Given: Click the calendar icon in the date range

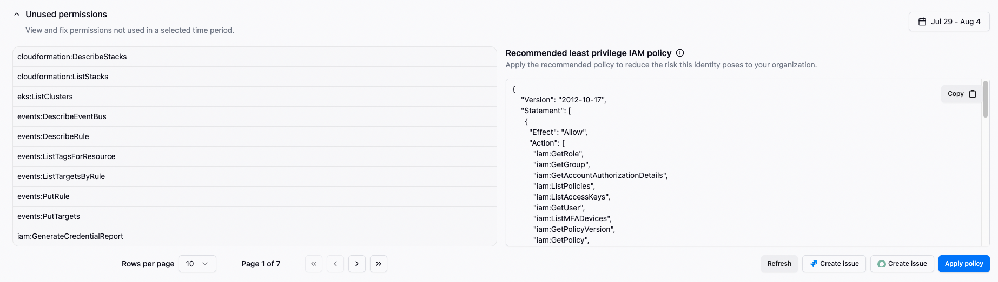Looking at the screenshot, I should point(922,22).
